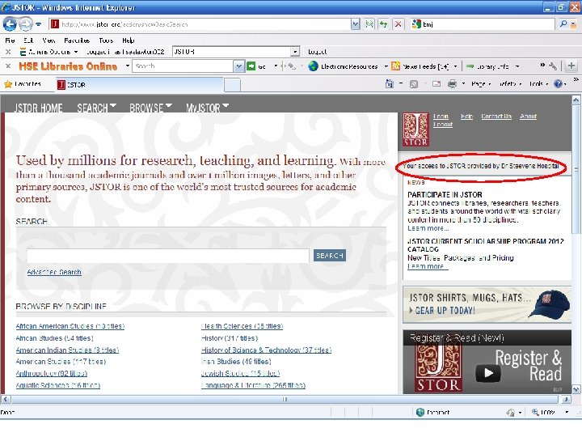The height and width of the screenshot is (437, 582).
Task: Open African American Studies discipline link
Action: pyautogui.click(x=70, y=326)
